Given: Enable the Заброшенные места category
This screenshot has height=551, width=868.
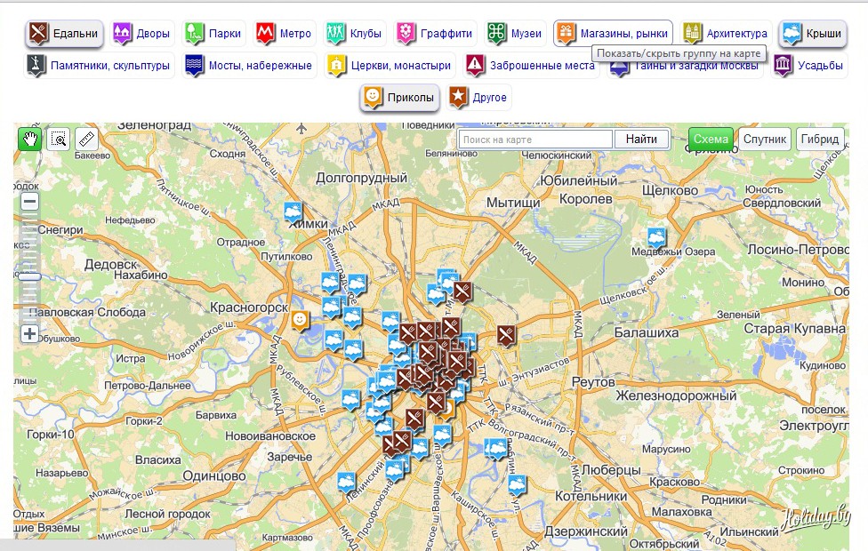Looking at the screenshot, I should click(531, 65).
